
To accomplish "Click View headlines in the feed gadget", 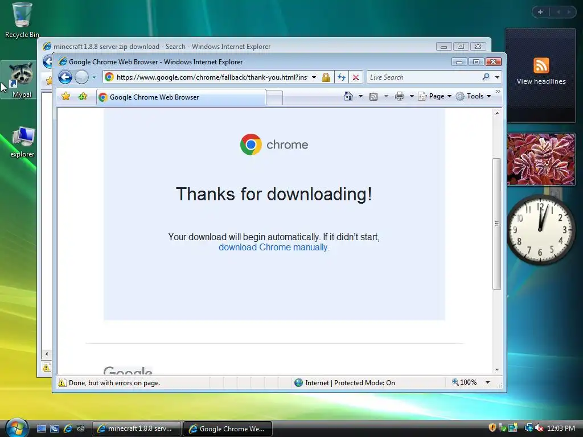I will pyautogui.click(x=541, y=81).
